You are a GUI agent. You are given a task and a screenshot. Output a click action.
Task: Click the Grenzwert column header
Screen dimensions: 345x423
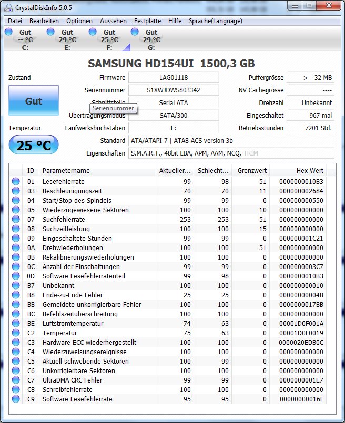[251, 170]
